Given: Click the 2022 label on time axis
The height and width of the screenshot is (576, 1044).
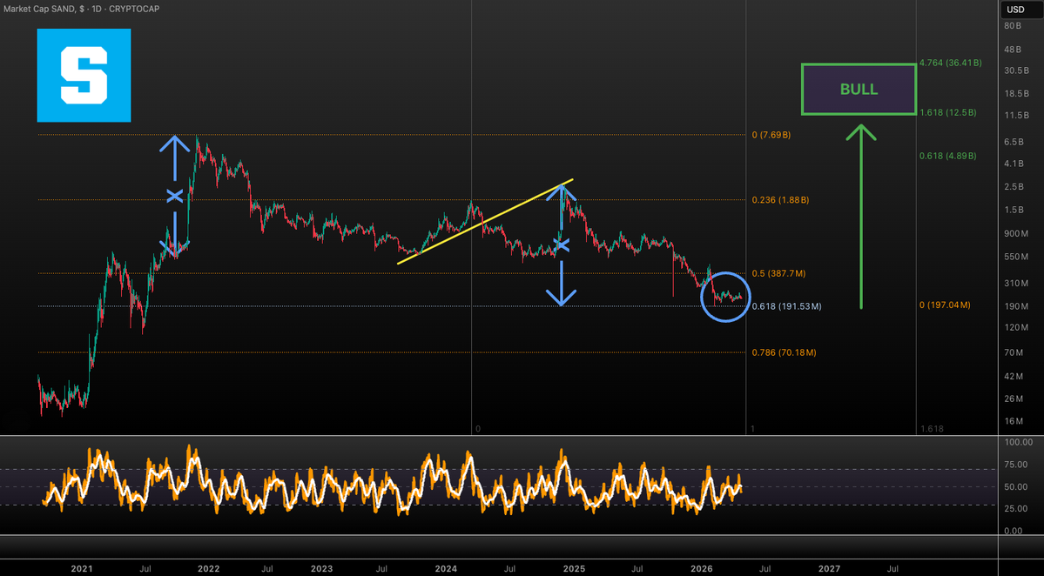Looking at the screenshot, I should coord(208,569).
